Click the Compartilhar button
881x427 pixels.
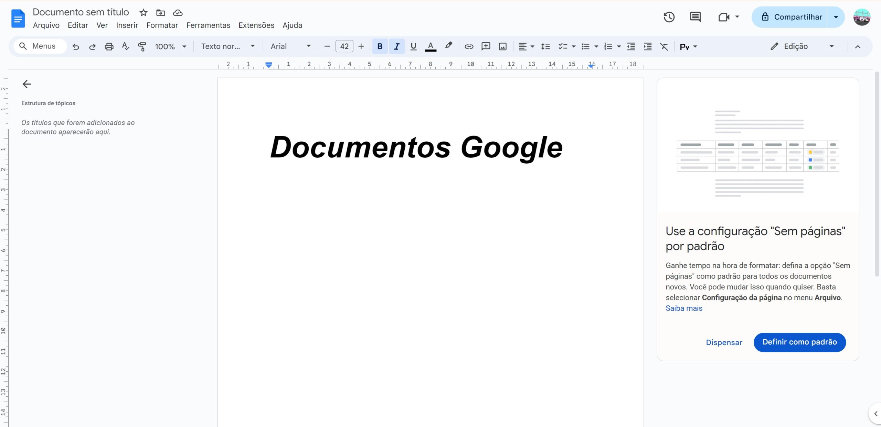point(790,17)
